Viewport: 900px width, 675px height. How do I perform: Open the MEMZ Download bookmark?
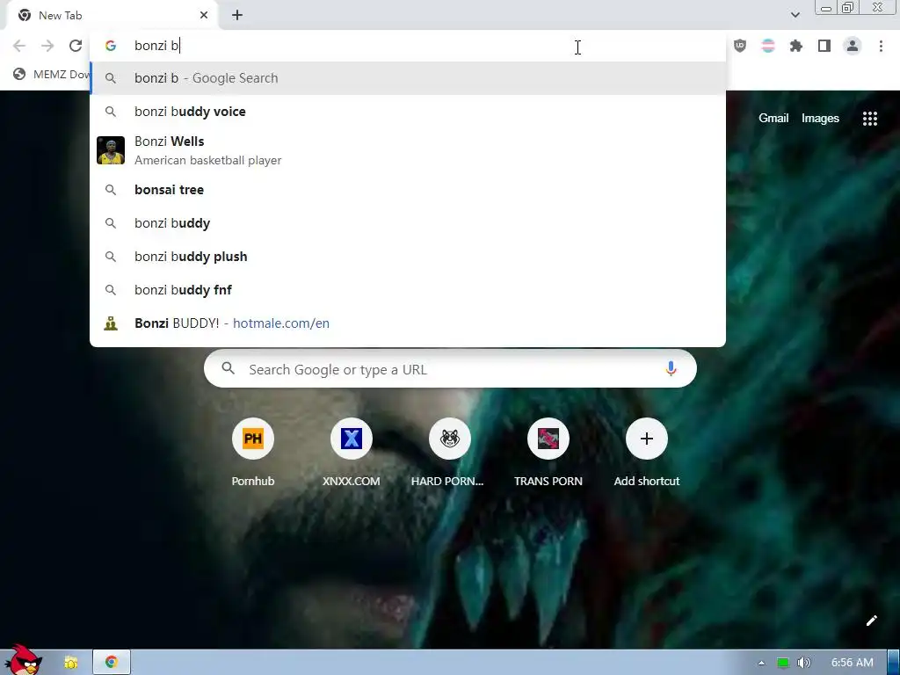[x=52, y=74]
